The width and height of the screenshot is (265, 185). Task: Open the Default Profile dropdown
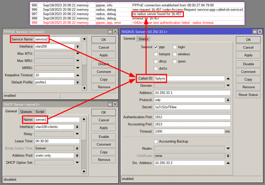pyautogui.click(x=77, y=82)
